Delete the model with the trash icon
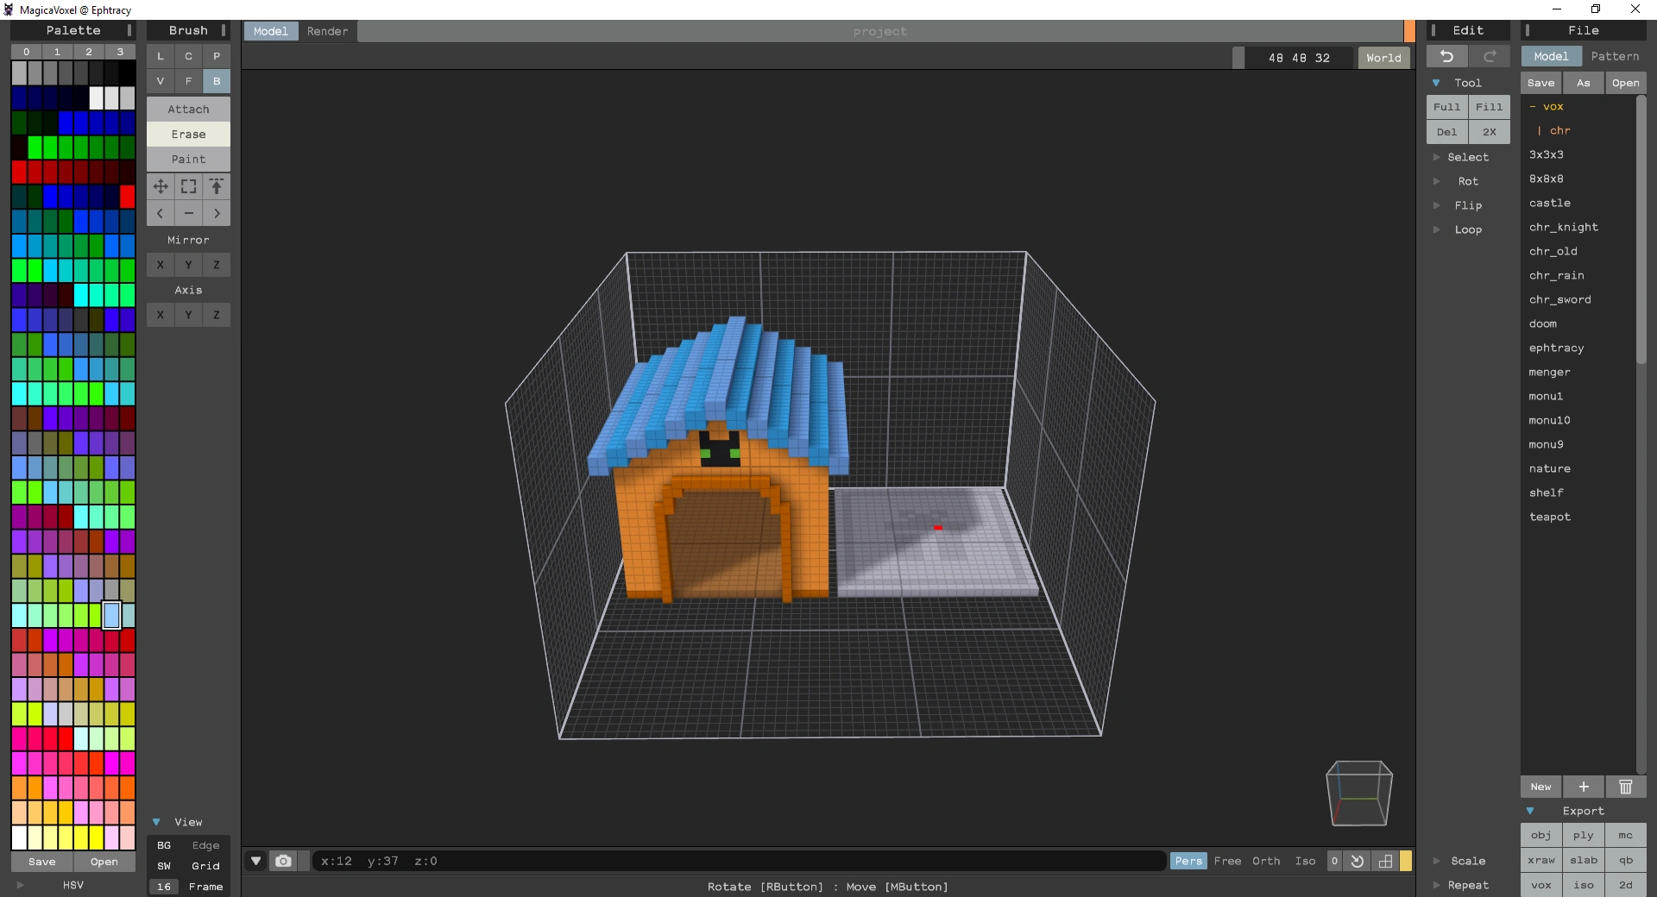The width and height of the screenshot is (1657, 897). [1625, 787]
